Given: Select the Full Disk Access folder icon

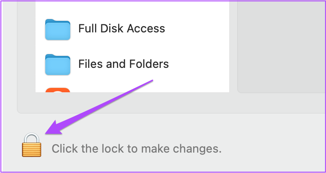Looking at the screenshot, I should (x=58, y=29).
